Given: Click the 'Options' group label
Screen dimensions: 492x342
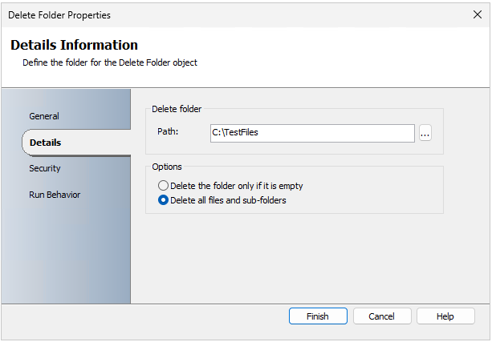Looking at the screenshot, I should point(167,167).
